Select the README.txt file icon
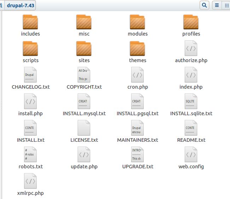The width and height of the screenshot is (230, 199). [191, 128]
